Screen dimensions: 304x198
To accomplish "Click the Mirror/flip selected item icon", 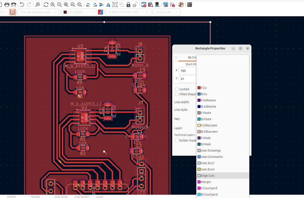I will point(109,4).
